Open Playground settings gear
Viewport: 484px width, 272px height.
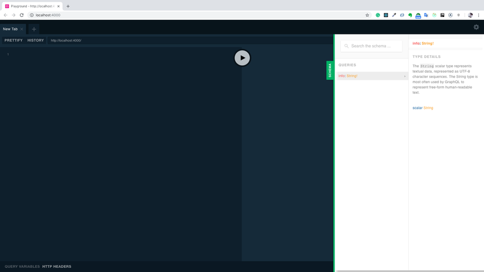coord(476,27)
